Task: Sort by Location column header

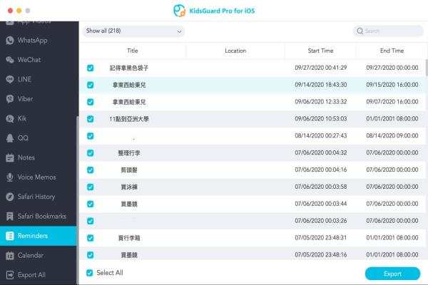Action: click(x=235, y=51)
